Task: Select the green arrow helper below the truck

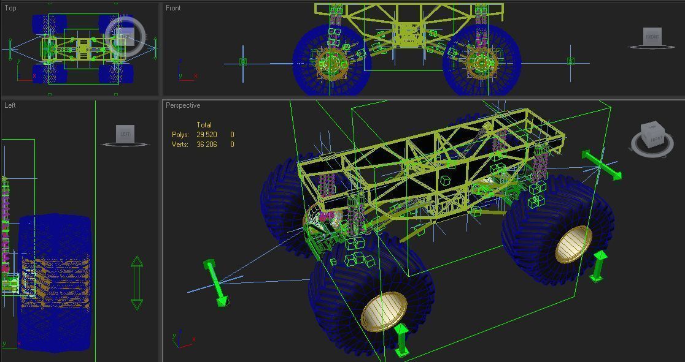Action: coord(401,340)
